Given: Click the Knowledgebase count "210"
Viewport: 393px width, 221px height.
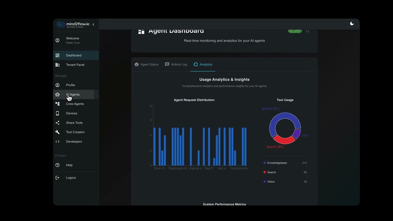Looking at the screenshot, I should click(x=304, y=163).
